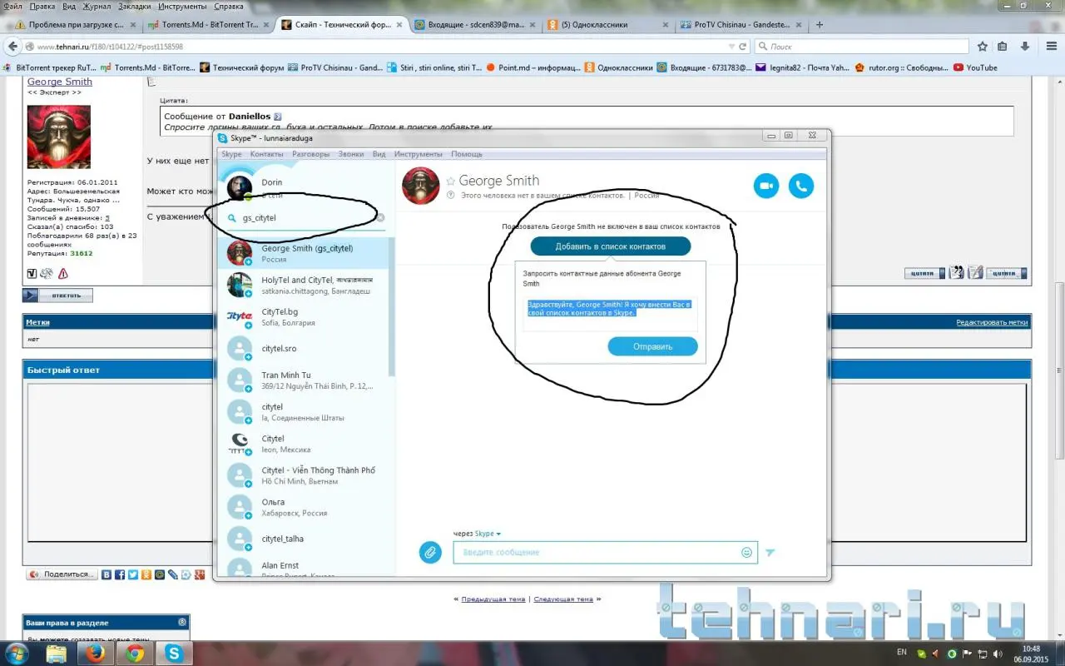Open the Skype 'Звонки' menu

(351, 154)
